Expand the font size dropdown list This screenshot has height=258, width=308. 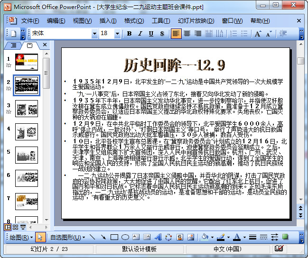tap(117, 34)
